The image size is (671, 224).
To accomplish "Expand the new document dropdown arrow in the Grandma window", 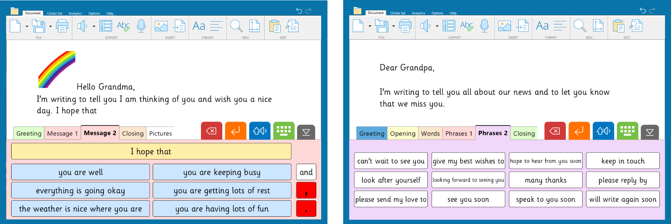I will [27, 26].
